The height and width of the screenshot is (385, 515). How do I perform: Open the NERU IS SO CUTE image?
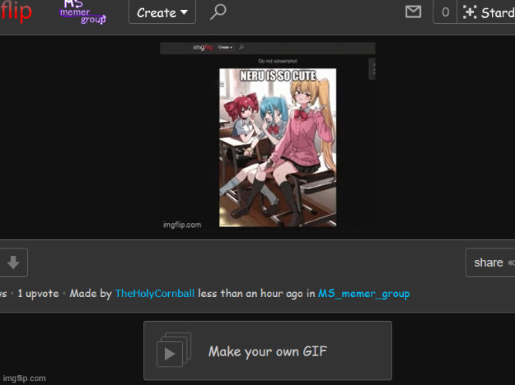click(278, 147)
